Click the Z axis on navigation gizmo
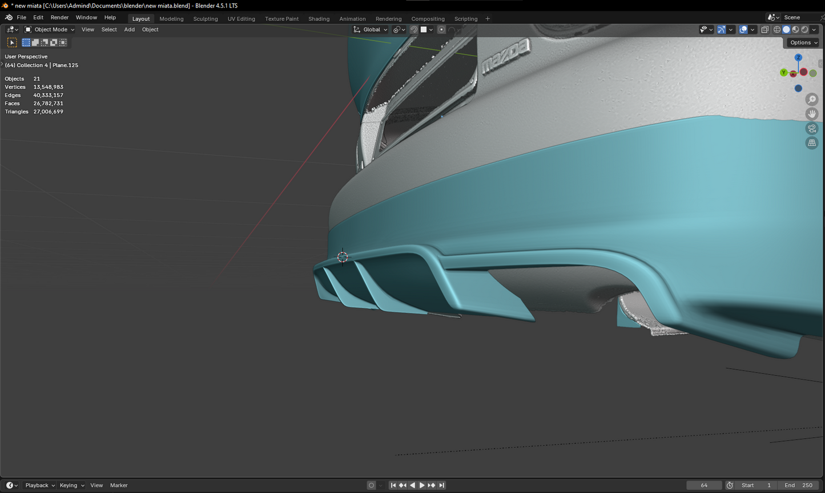825x493 pixels. point(798,58)
